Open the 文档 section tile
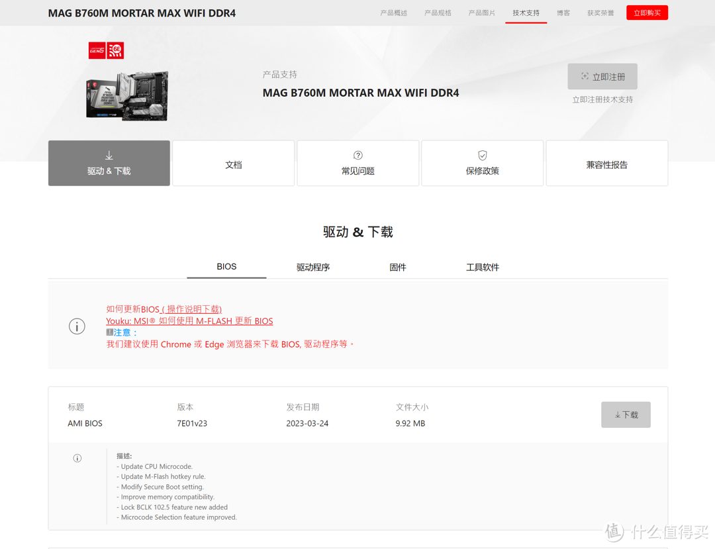 point(234,163)
